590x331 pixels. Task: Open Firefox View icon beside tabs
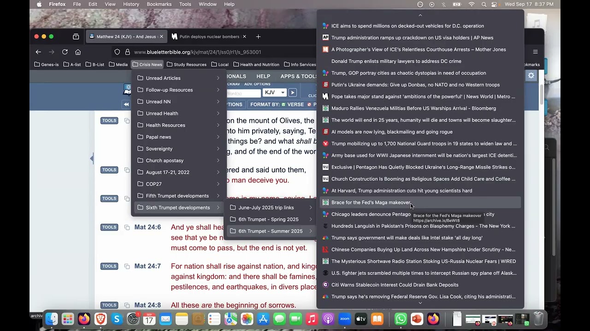[76, 36]
